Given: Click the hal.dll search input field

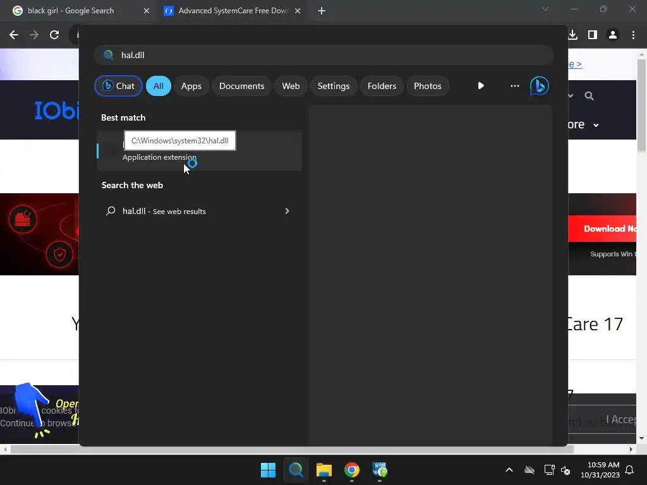Looking at the screenshot, I should [324, 55].
